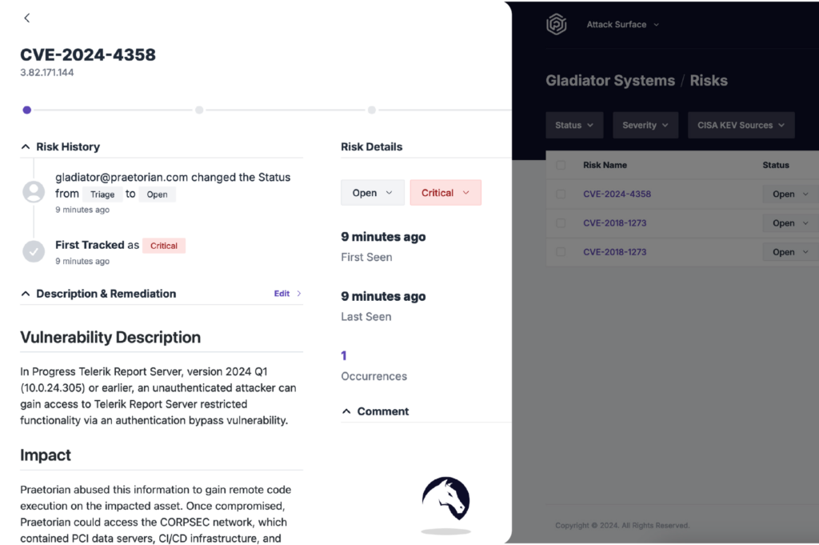Open the Critical severity dropdown
The height and width of the screenshot is (545, 819).
(x=445, y=193)
